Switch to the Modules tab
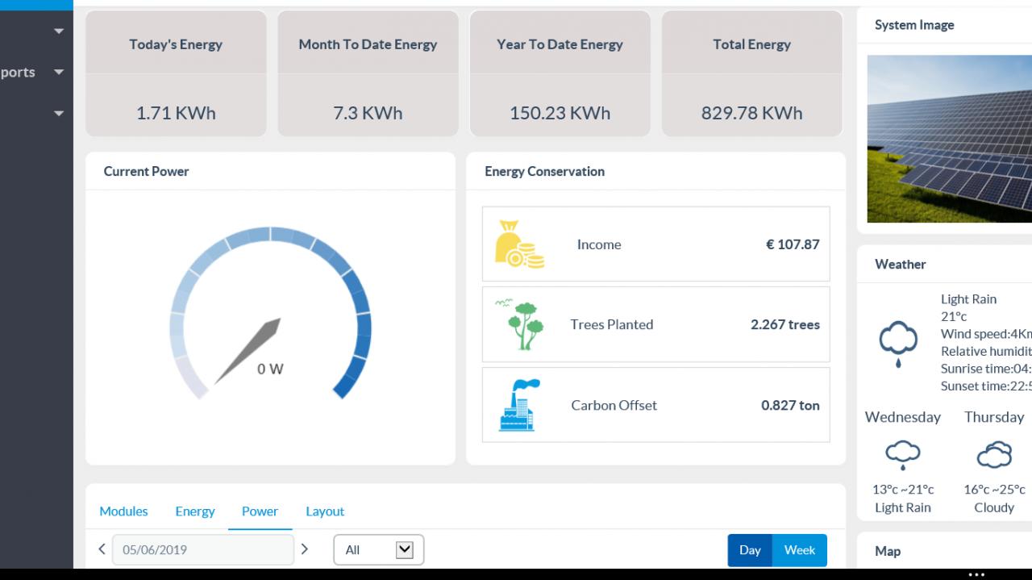Viewport: 1032px width, 580px height. coord(123,511)
